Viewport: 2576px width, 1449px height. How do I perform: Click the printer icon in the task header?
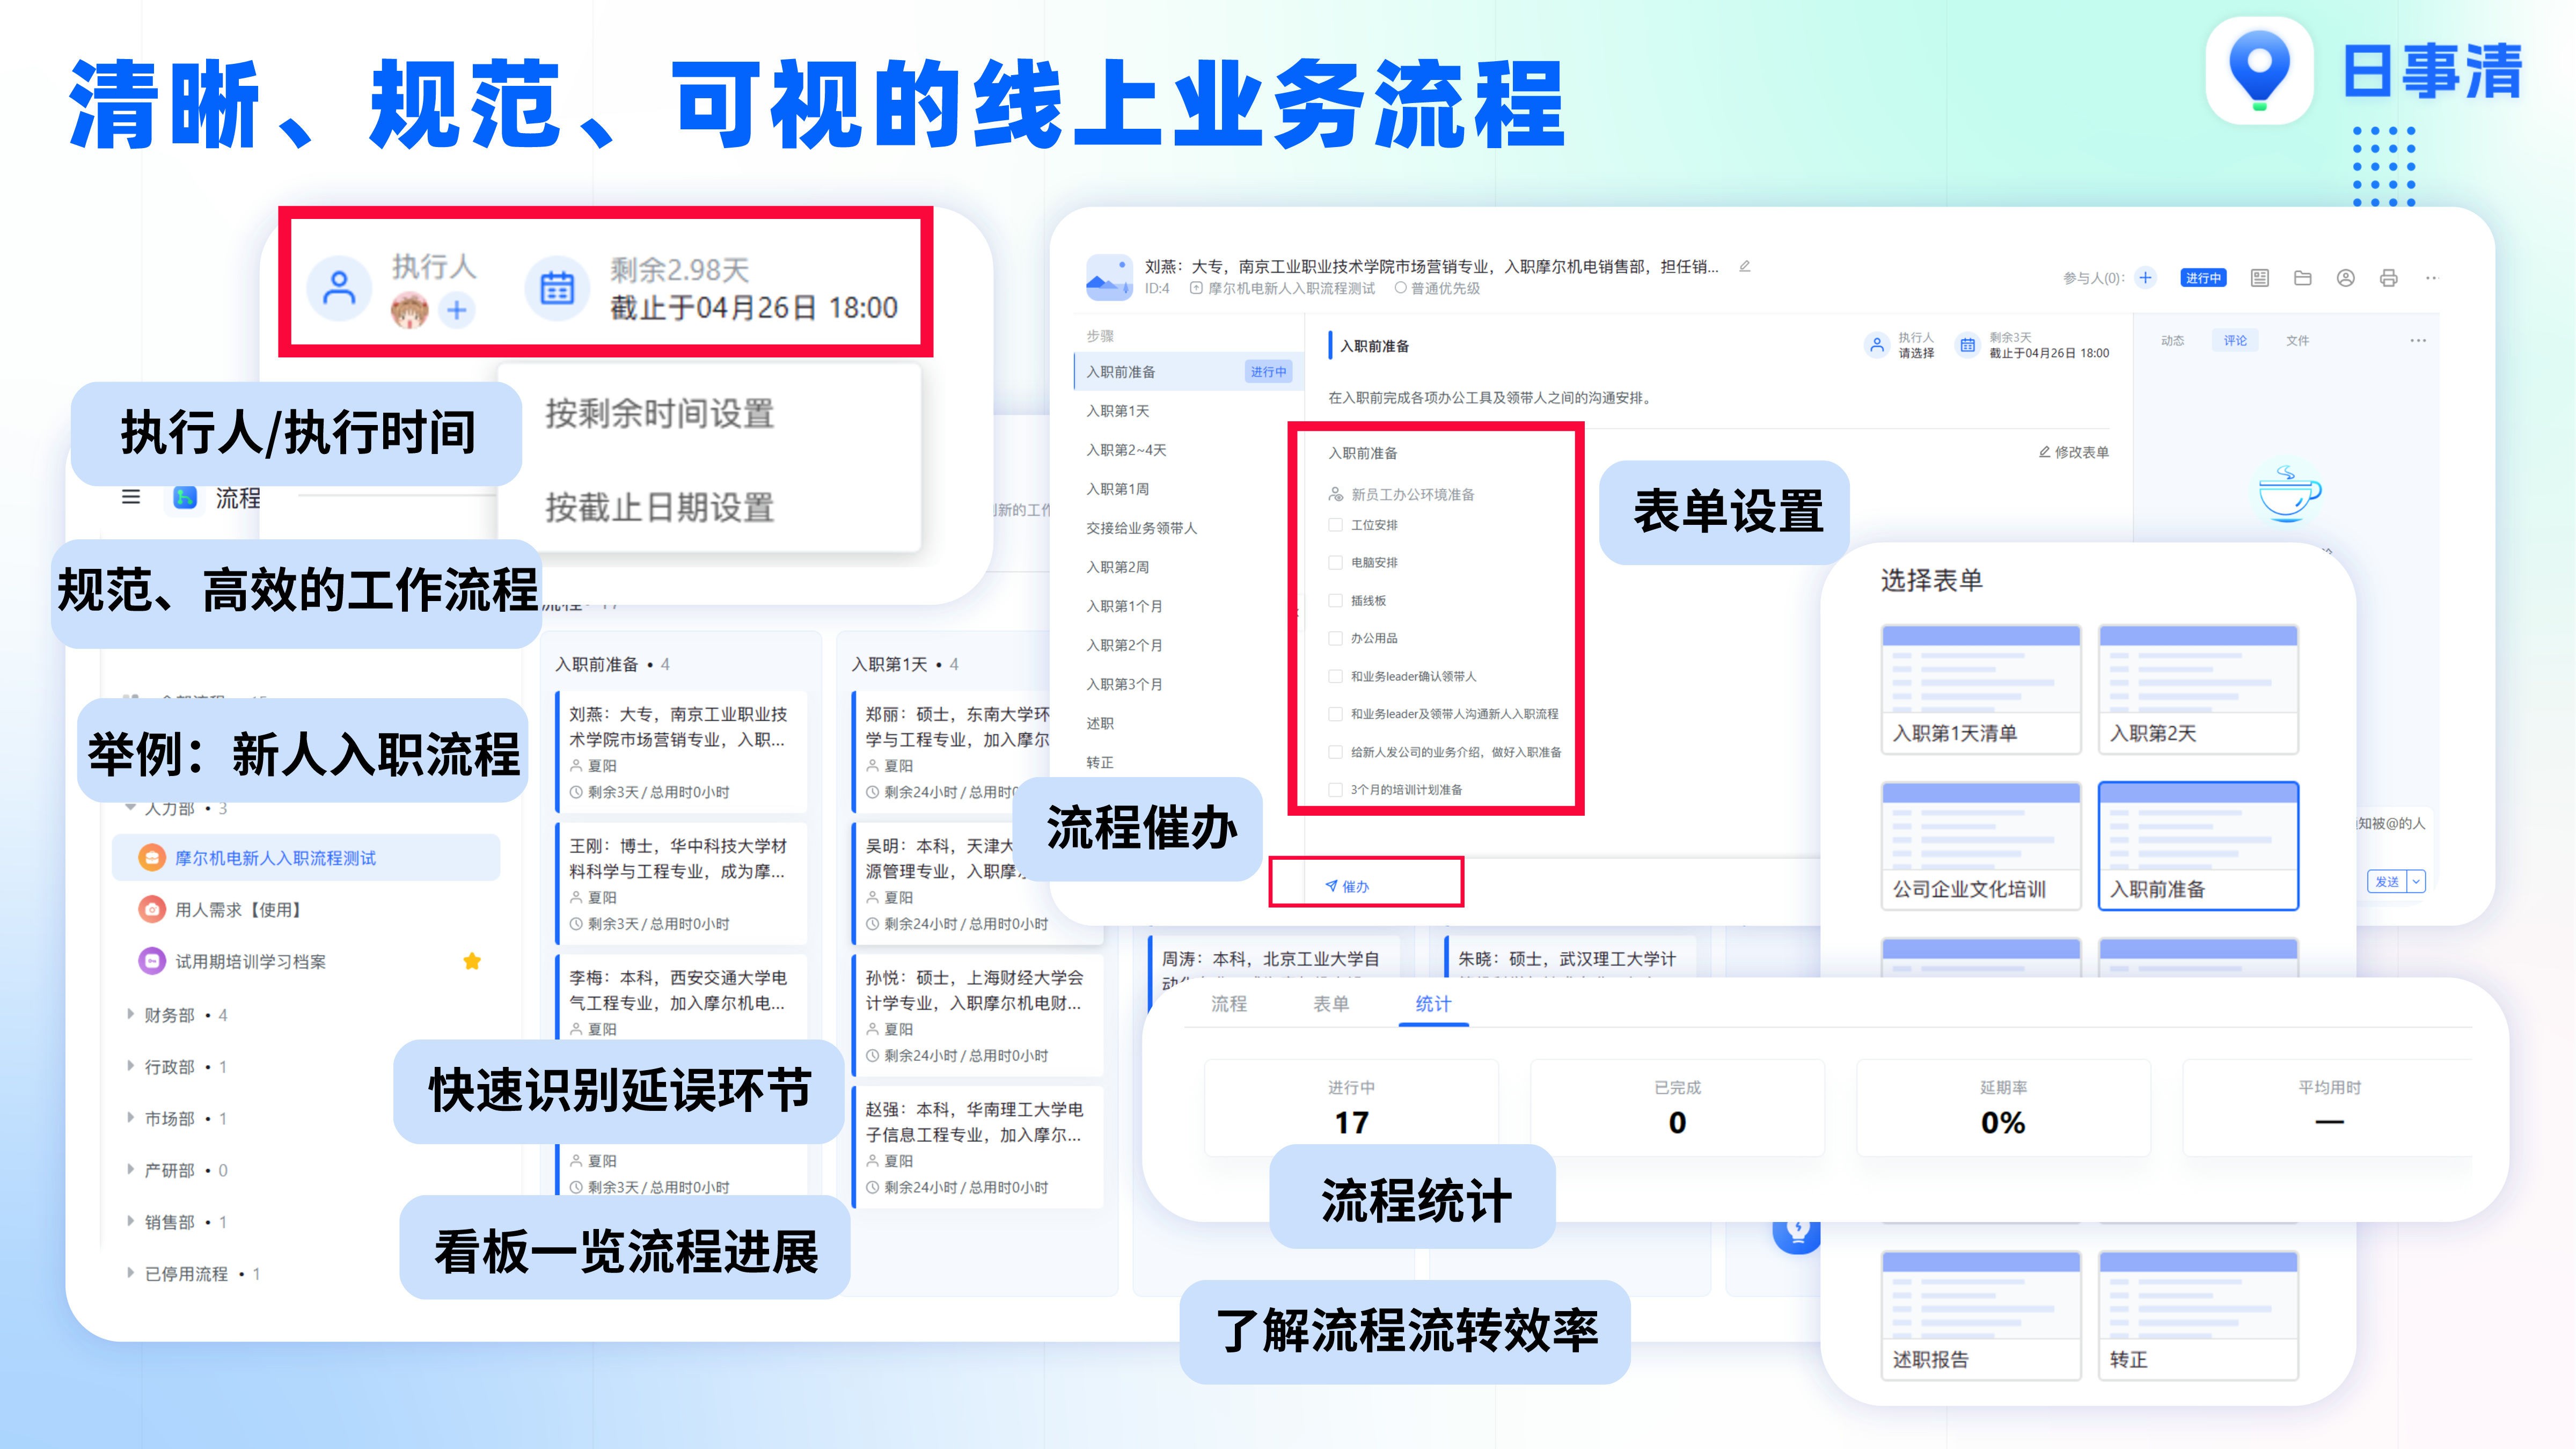2389,278
